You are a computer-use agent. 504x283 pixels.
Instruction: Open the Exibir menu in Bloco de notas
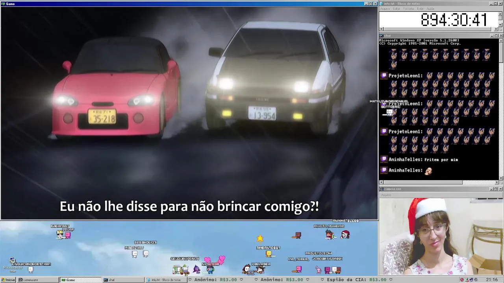[x=421, y=9]
